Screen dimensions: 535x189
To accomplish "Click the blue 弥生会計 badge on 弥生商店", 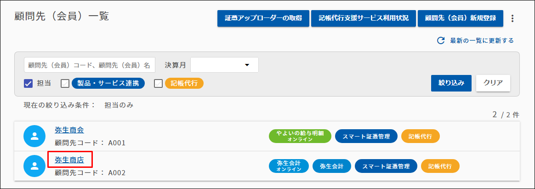I will (332, 166).
